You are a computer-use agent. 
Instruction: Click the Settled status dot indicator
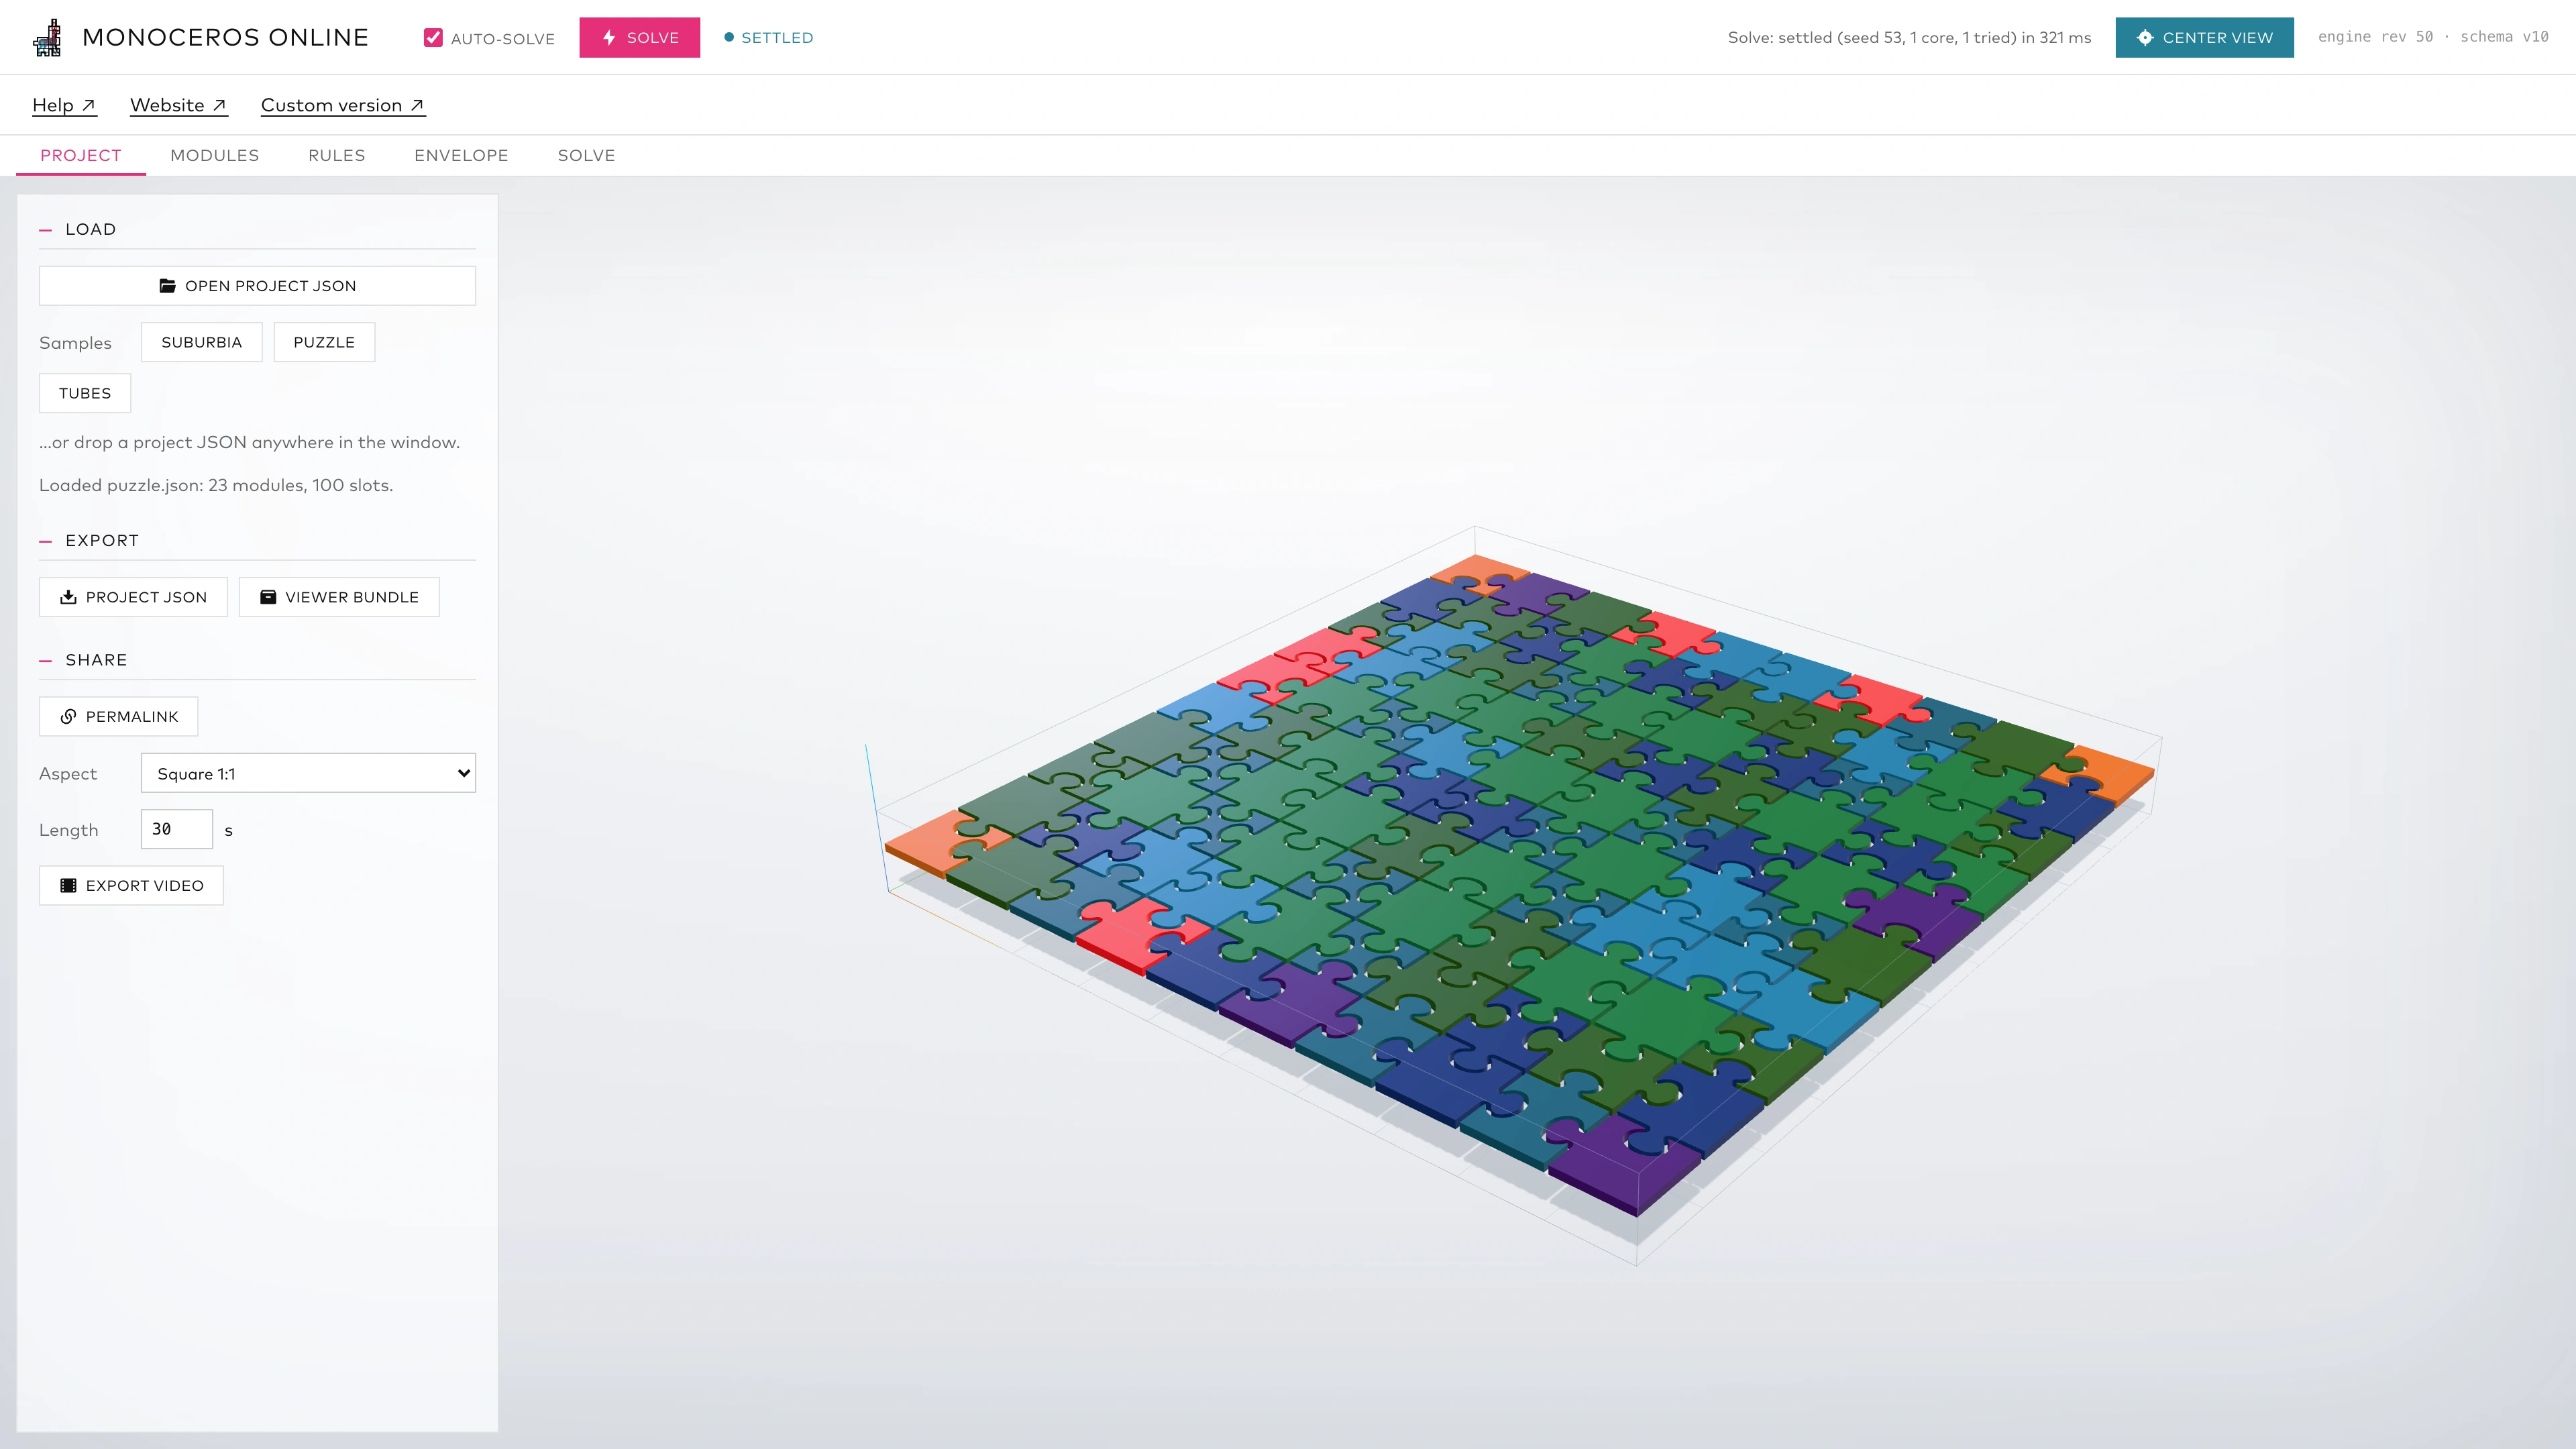(x=729, y=38)
